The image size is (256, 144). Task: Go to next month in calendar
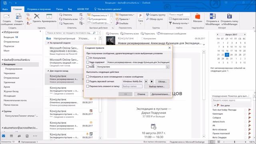click(x=245, y=34)
